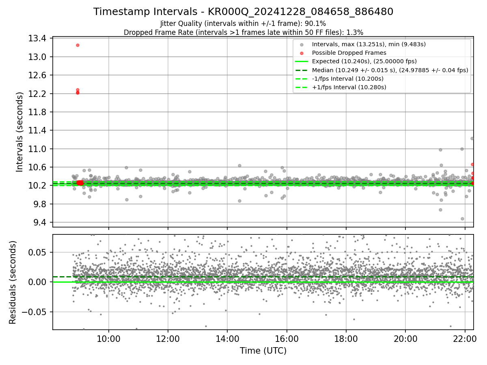Click the '12:00' x-axis tick label
This screenshot has height=365, width=487.
pyautogui.click(x=168, y=339)
